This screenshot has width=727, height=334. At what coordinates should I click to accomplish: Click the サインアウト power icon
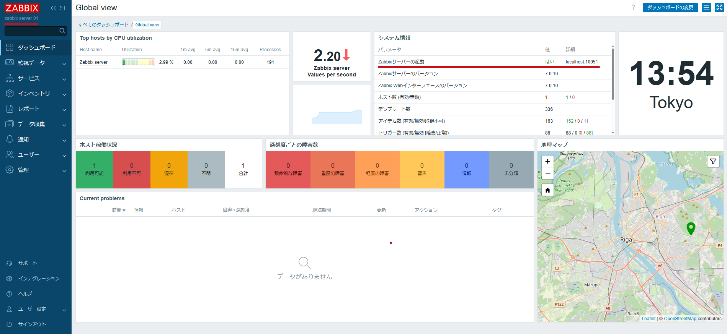[x=10, y=324]
